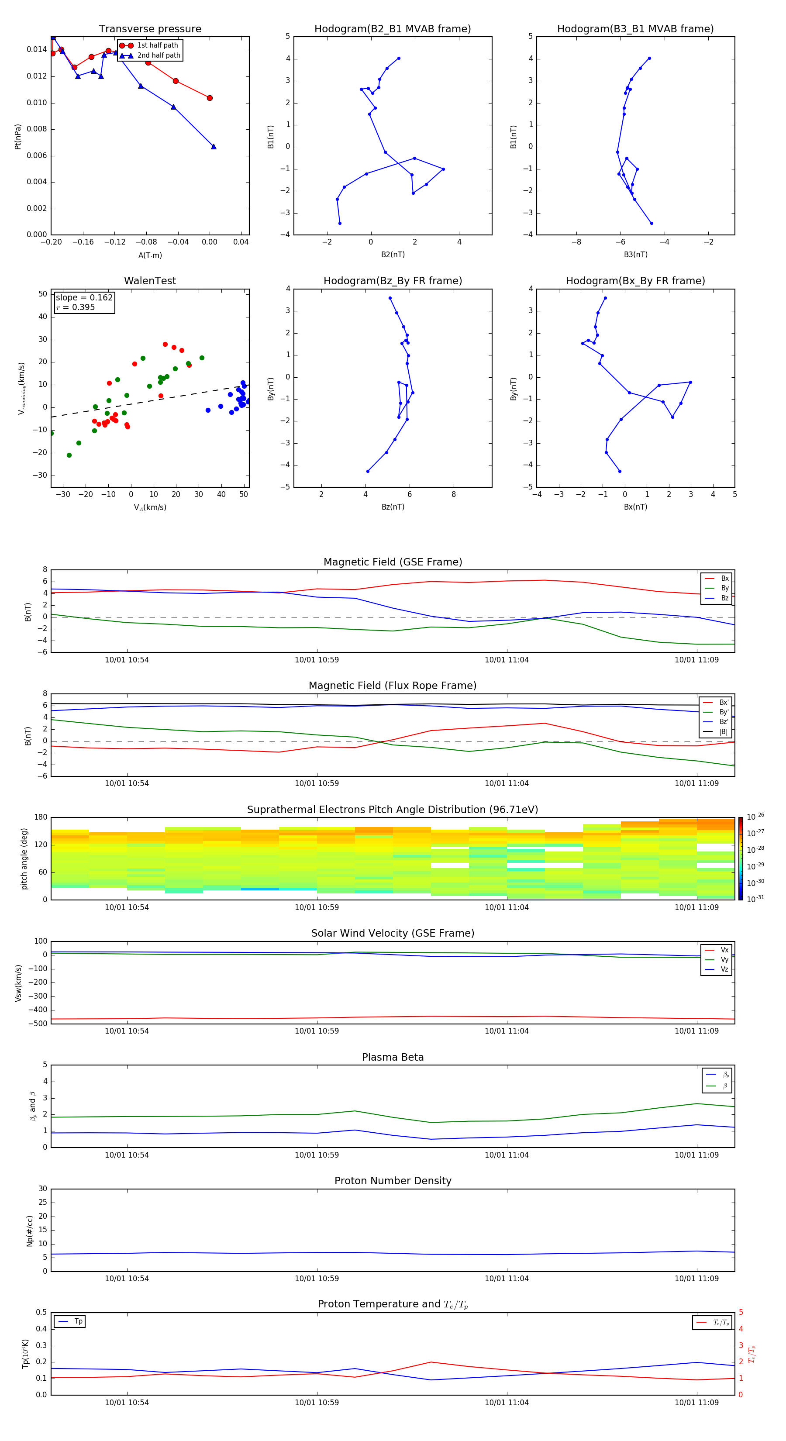The image size is (786, 1441).
Task: Click '10/01 10:54' tick under GSE magnetic field
Action: tap(127, 660)
